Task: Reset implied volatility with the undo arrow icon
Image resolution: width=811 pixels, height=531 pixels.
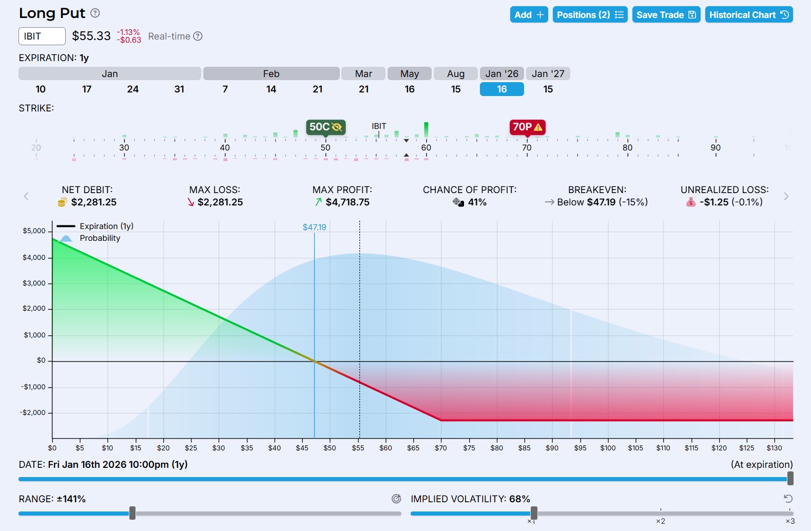Action: [x=788, y=499]
